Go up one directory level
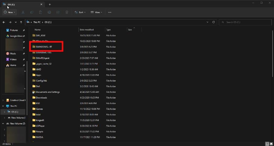The image size is (274, 146). pyautogui.click(x=21, y=22)
